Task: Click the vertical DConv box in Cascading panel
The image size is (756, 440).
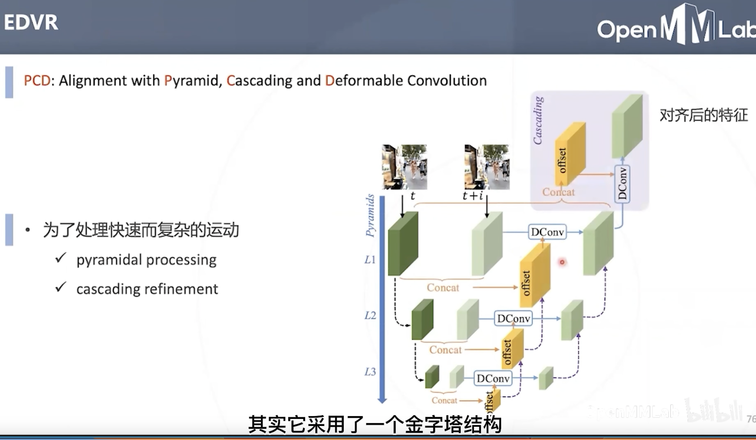Action: (x=622, y=184)
